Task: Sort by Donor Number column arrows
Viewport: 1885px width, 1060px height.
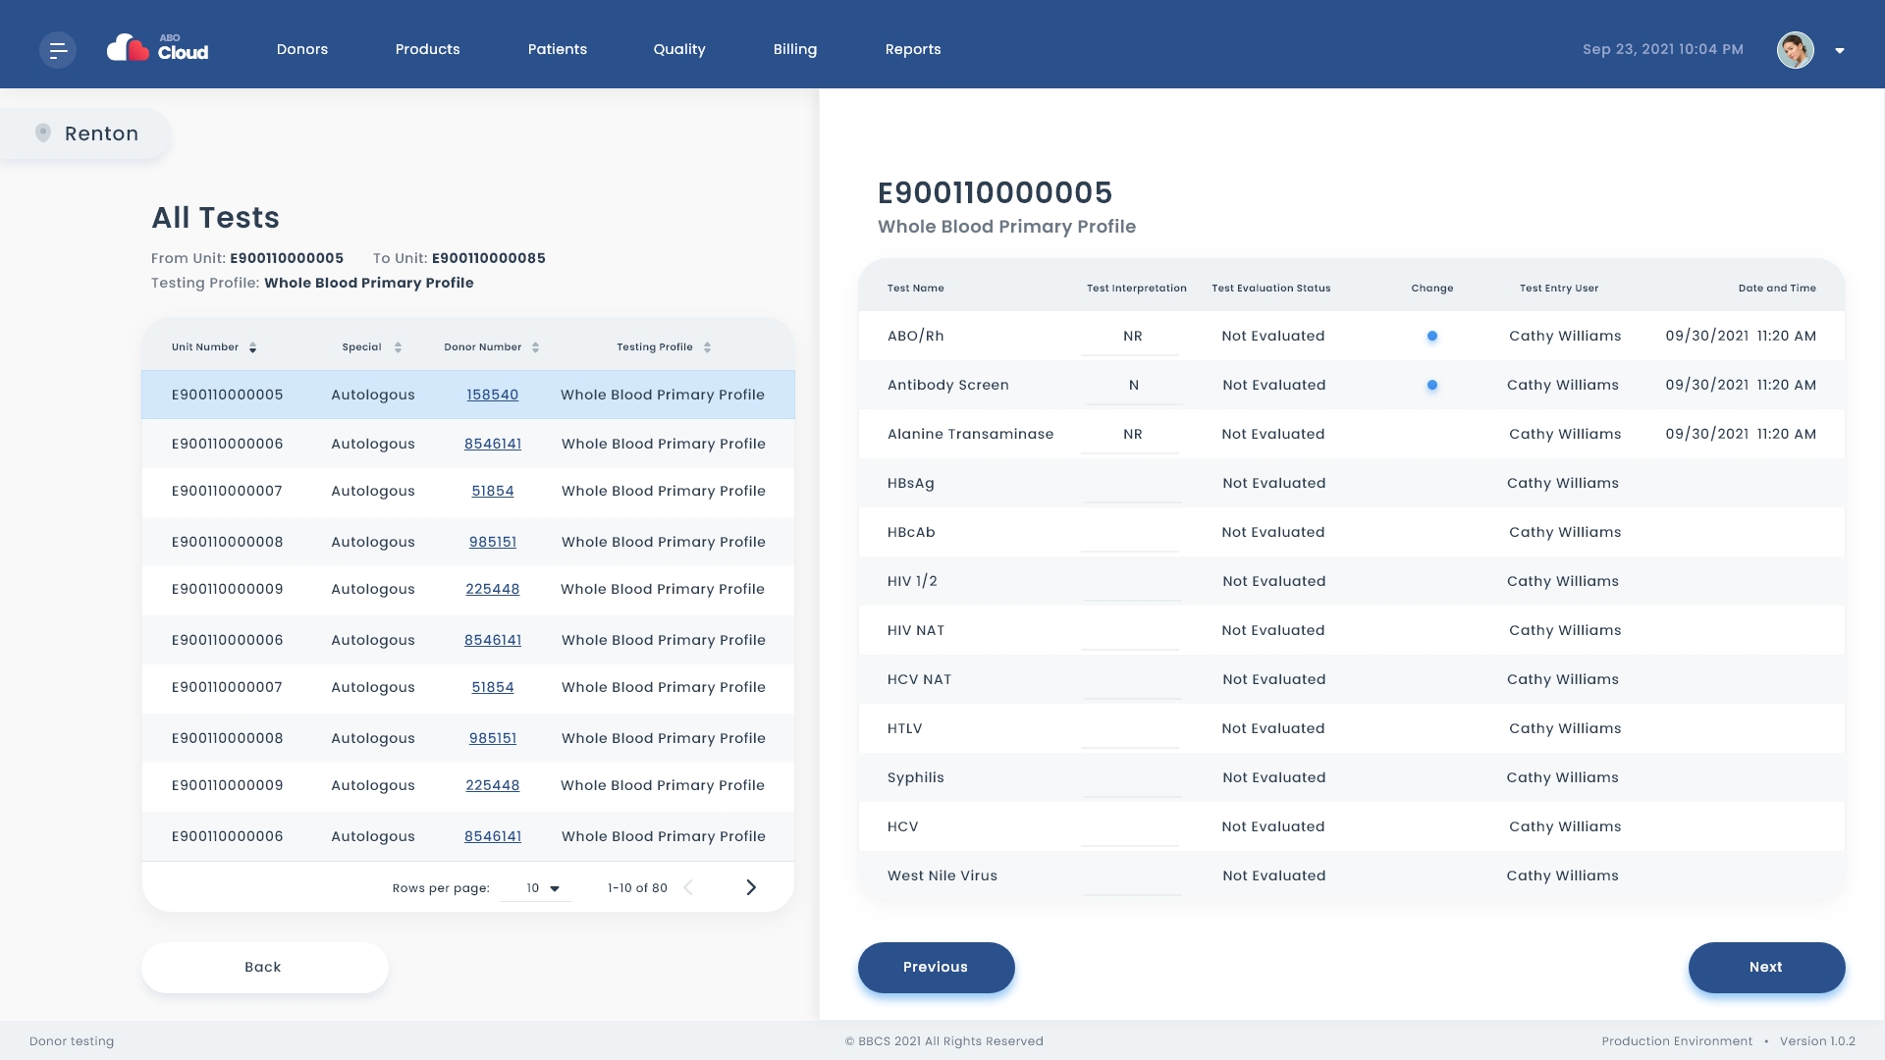Action: [535, 347]
